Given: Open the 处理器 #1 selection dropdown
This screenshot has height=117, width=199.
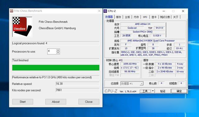Looking at the screenshot, I should pos(132,84).
